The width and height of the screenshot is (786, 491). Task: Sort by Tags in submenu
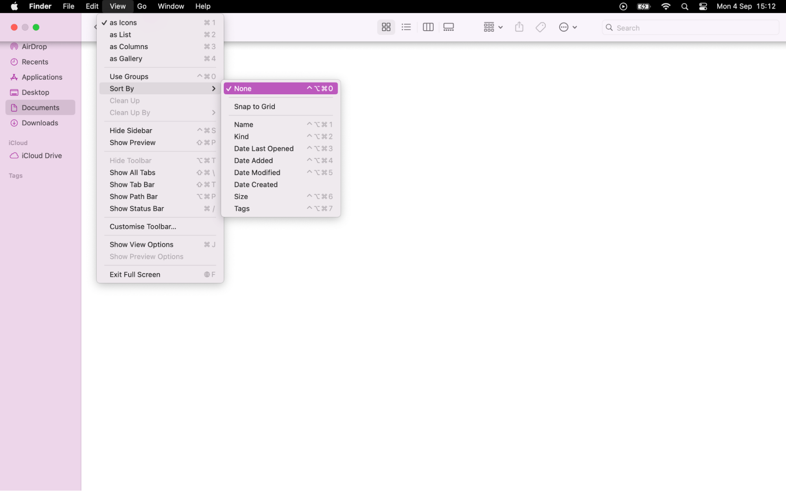pos(280,209)
